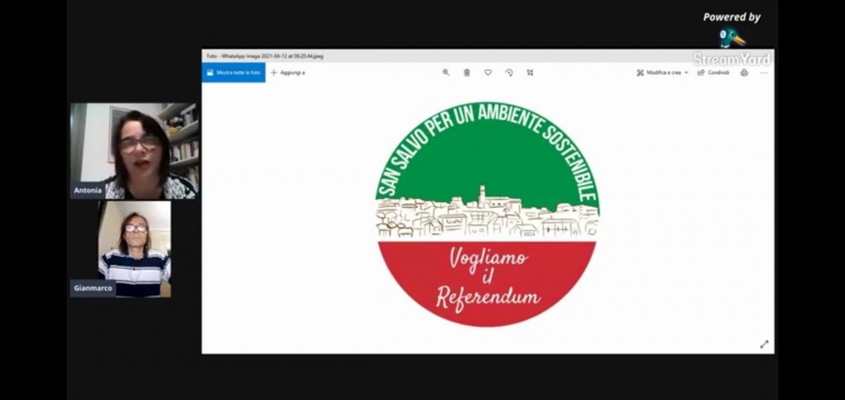The height and width of the screenshot is (400, 845).
Task: Click the 'Condividi' share button
Action: [x=713, y=73]
